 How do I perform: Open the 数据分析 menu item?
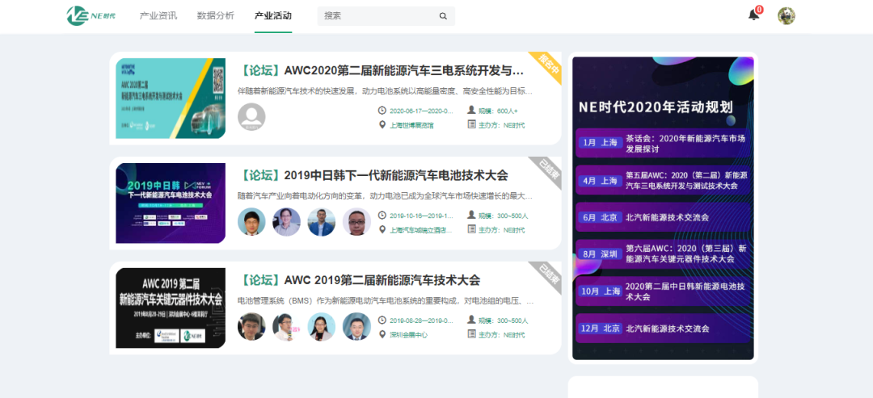pyautogui.click(x=216, y=15)
